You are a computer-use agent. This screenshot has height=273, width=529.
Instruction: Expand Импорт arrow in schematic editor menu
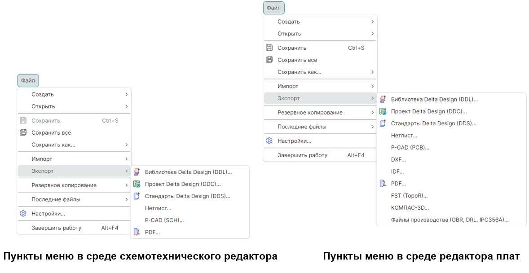tap(127, 159)
